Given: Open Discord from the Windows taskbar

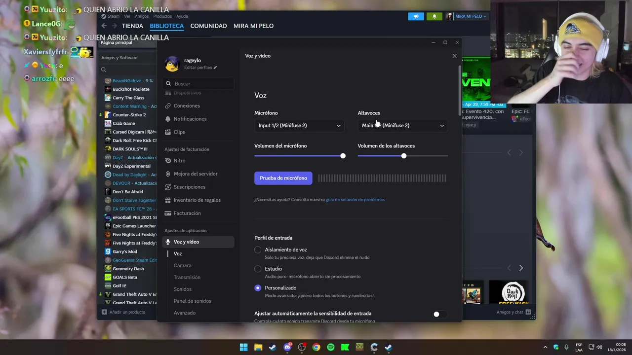Looking at the screenshot, I should click(287, 347).
